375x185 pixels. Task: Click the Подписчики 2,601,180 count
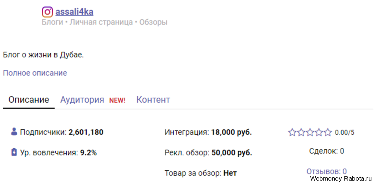[62, 132]
